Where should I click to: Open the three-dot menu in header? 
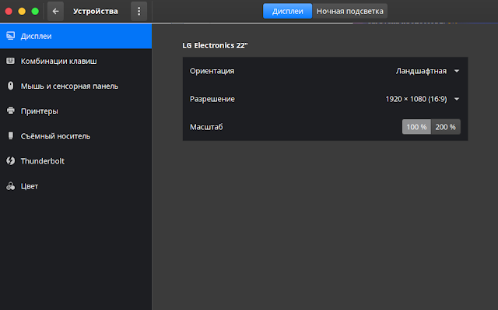(139, 11)
